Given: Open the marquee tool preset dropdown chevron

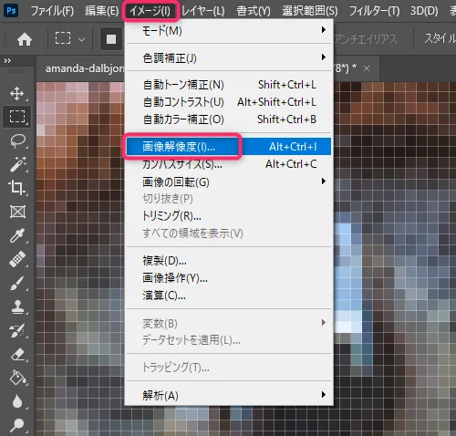Looking at the screenshot, I should coord(81,39).
